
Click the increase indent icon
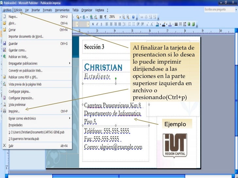point(143,24)
